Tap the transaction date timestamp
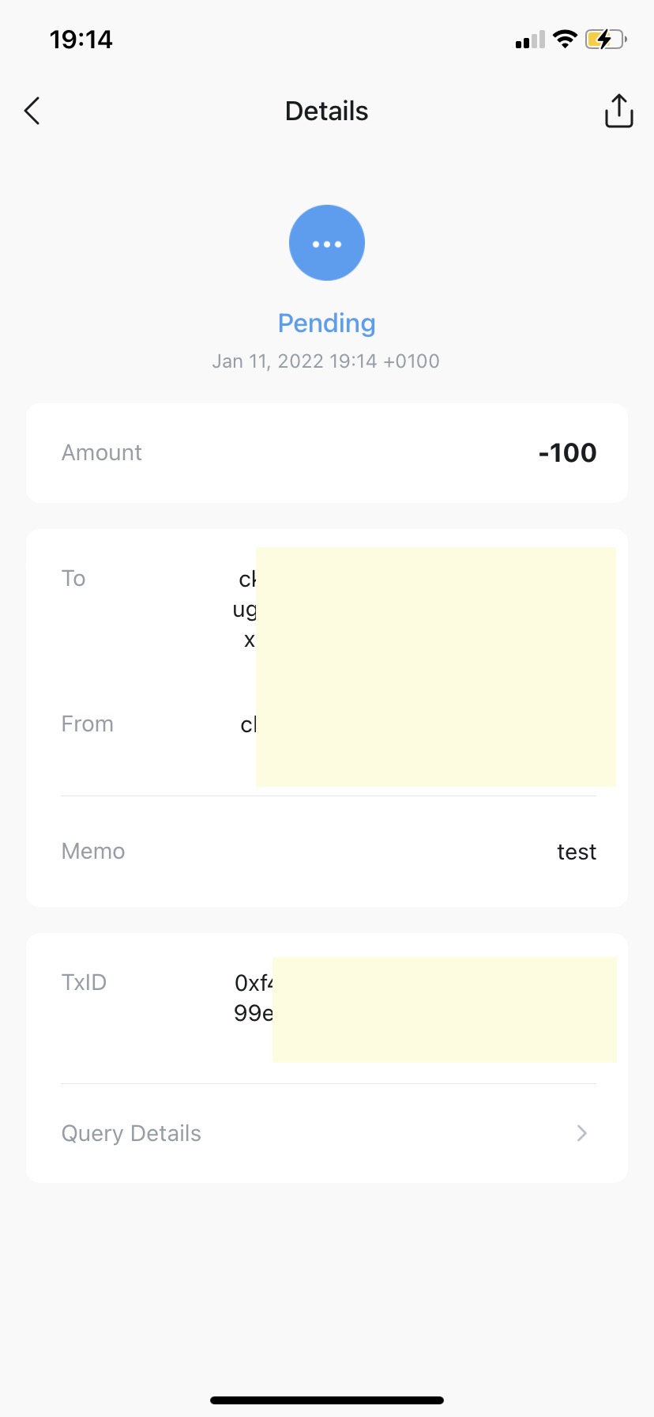Screen dimensions: 654x1417 [326, 361]
